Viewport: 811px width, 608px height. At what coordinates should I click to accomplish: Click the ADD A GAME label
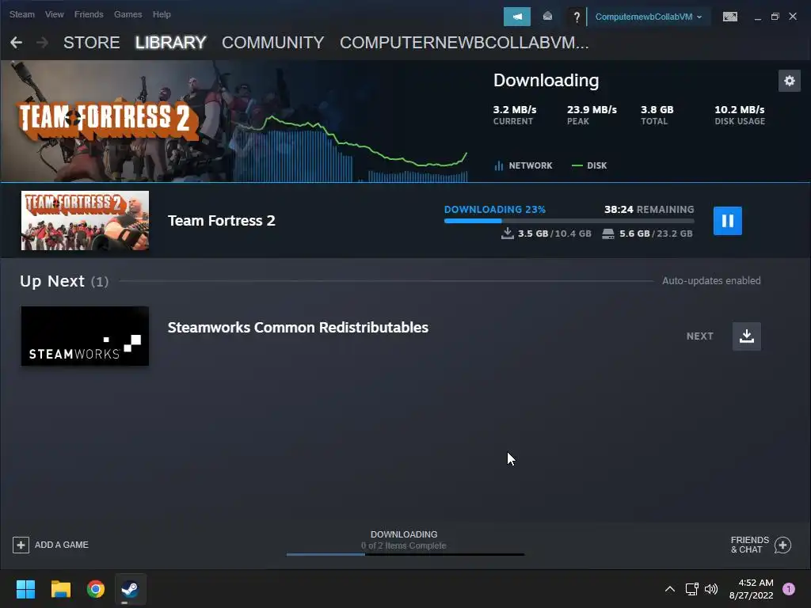click(x=62, y=545)
